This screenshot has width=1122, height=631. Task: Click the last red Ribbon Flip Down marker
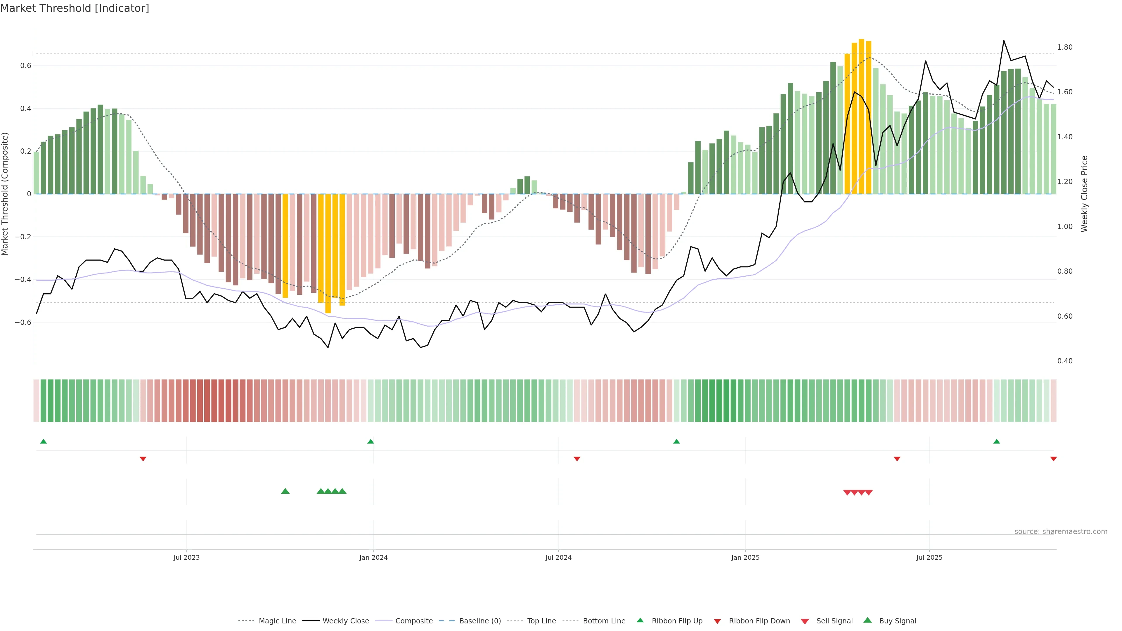click(x=1053, y=459)
